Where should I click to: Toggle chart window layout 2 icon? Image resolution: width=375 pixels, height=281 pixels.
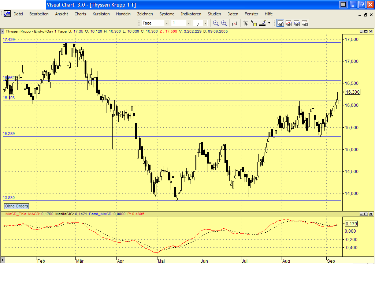point(289,23)
